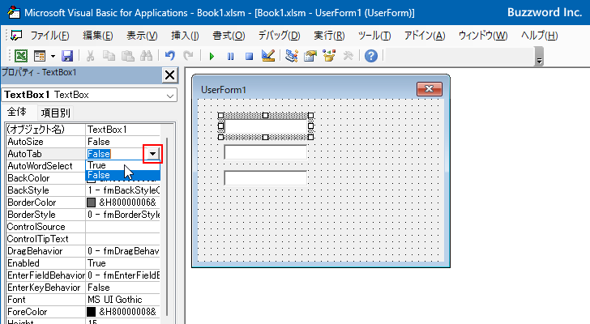Open the Properties Window icon

(310, 56)
